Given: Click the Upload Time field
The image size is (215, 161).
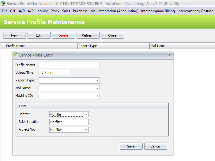Looking at the screenshot, I should coord(54,73).
